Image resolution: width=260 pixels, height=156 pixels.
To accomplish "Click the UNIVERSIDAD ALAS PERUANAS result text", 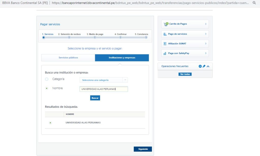I will (83, 123).
